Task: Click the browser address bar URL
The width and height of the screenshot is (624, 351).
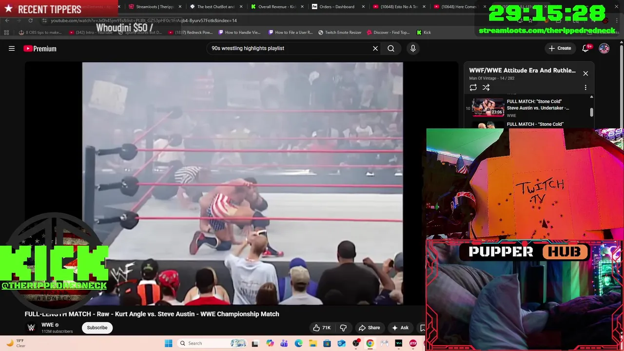Action: (144, 20)
